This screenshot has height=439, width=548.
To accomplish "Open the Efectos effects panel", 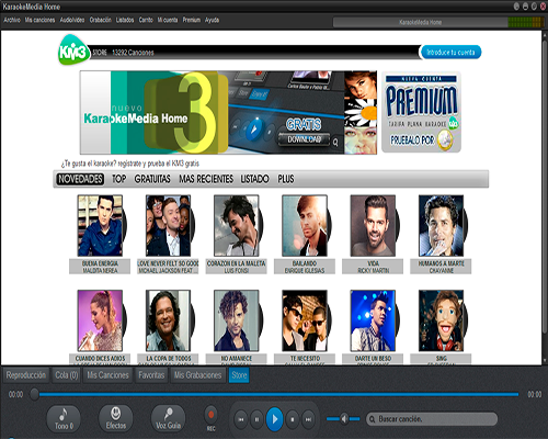I will 116,419.
